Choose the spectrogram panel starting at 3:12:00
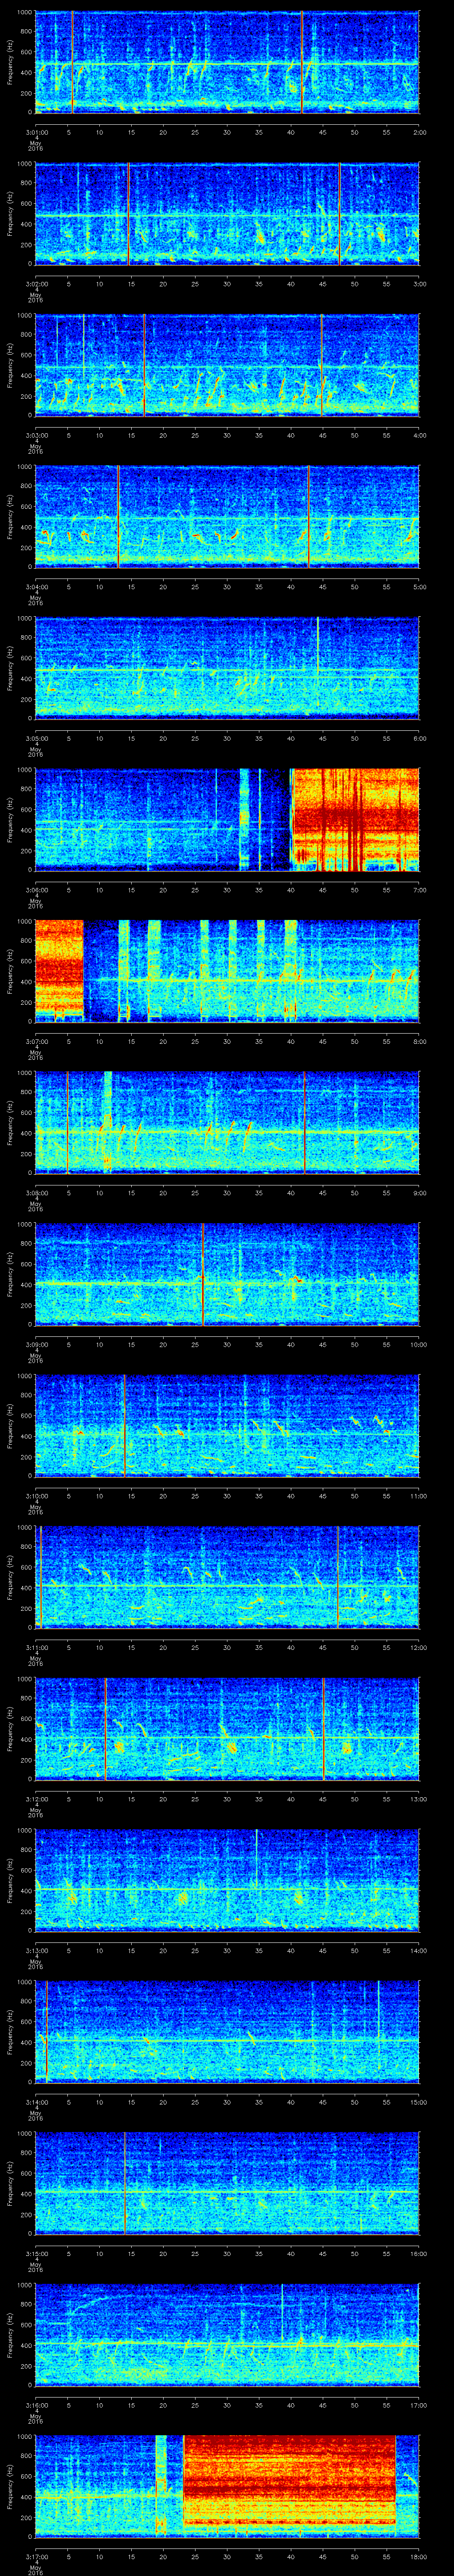The height and width of the screenshot is (2576, 454). pos(227,1728)
